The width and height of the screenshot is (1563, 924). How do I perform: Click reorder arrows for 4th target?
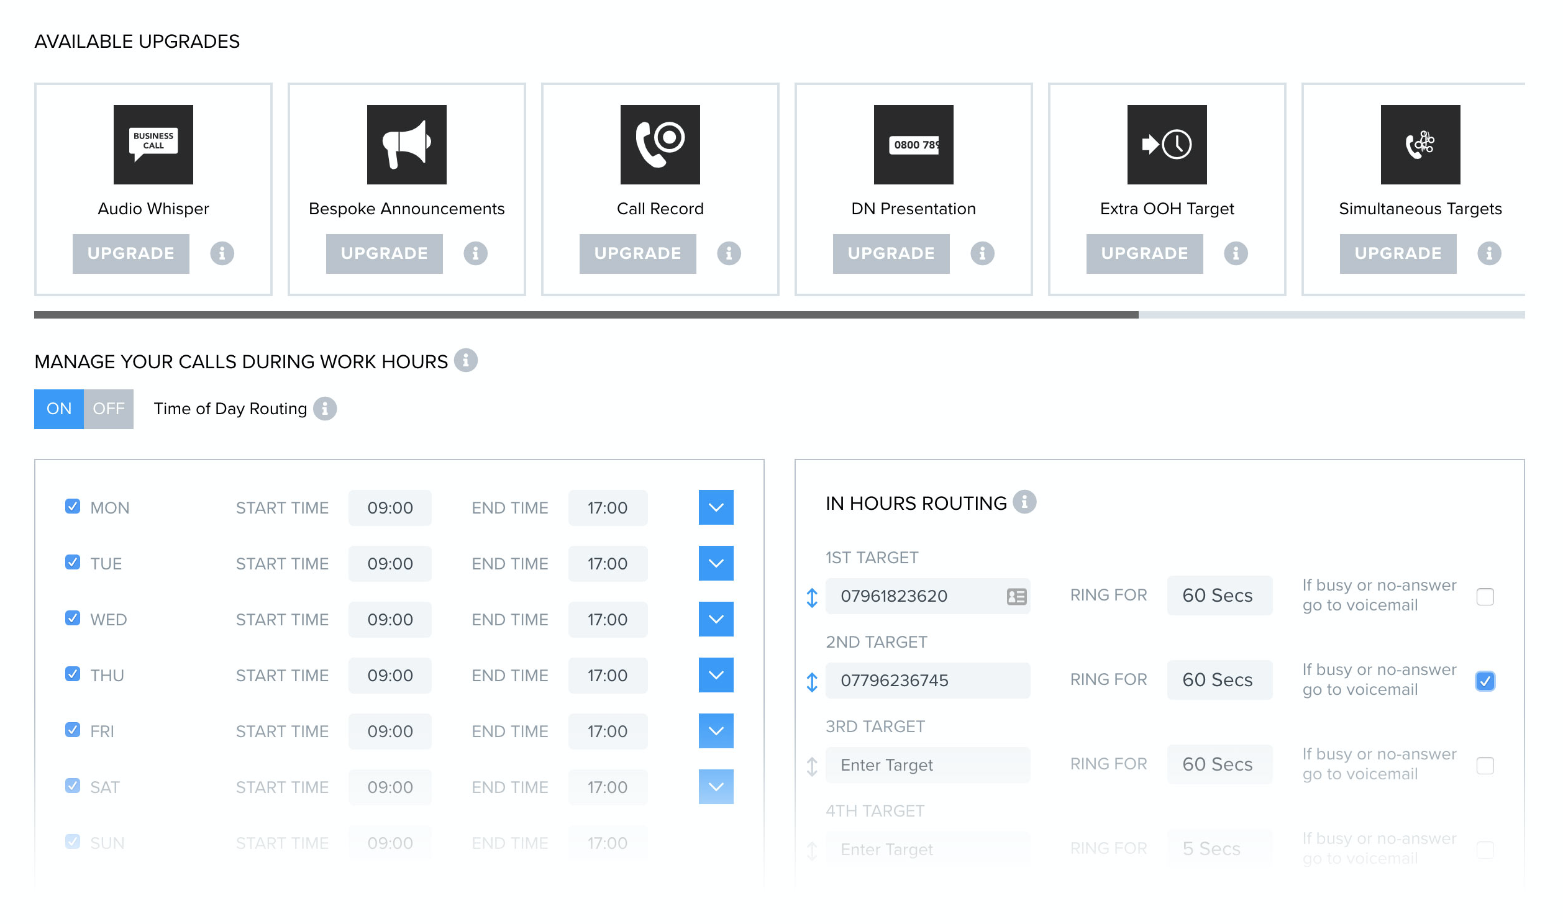pos(812,851)
